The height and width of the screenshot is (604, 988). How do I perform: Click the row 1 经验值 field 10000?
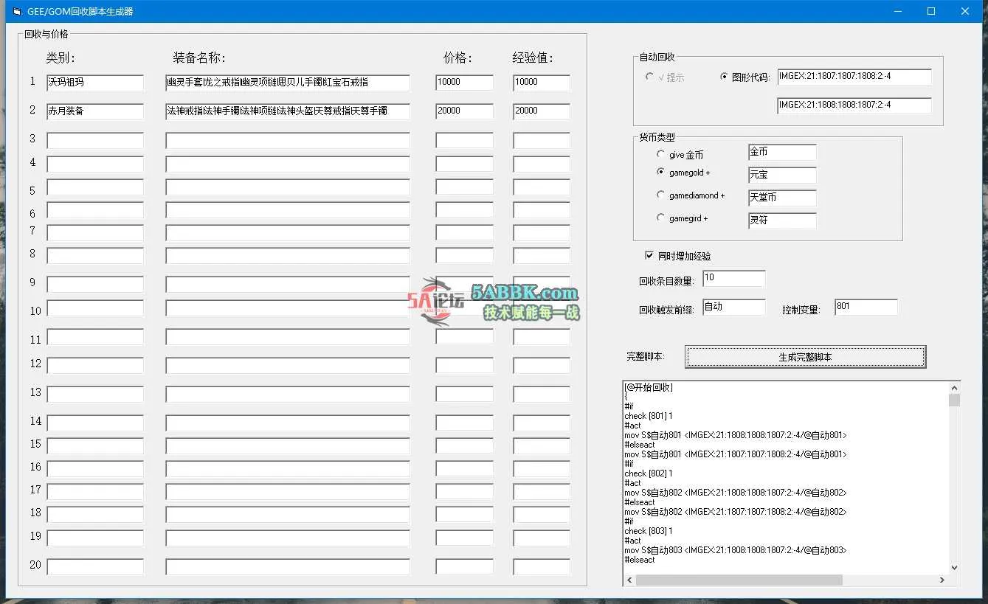[x=542, y=83]
